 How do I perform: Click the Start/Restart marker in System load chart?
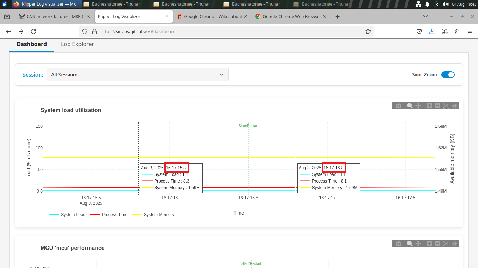coord(248,126)
